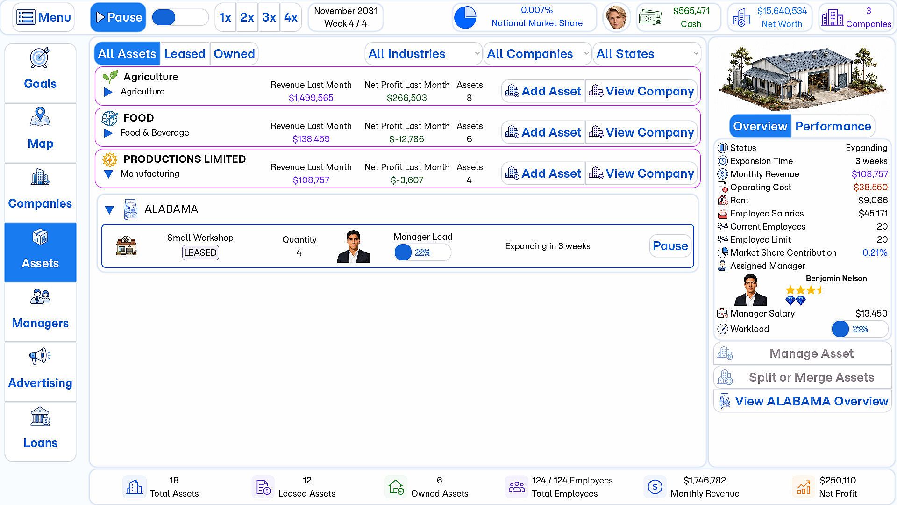Open the All States dropdown
Image resolution: width=897 pixels, height=505 pixels.
(x=647, y=54)
